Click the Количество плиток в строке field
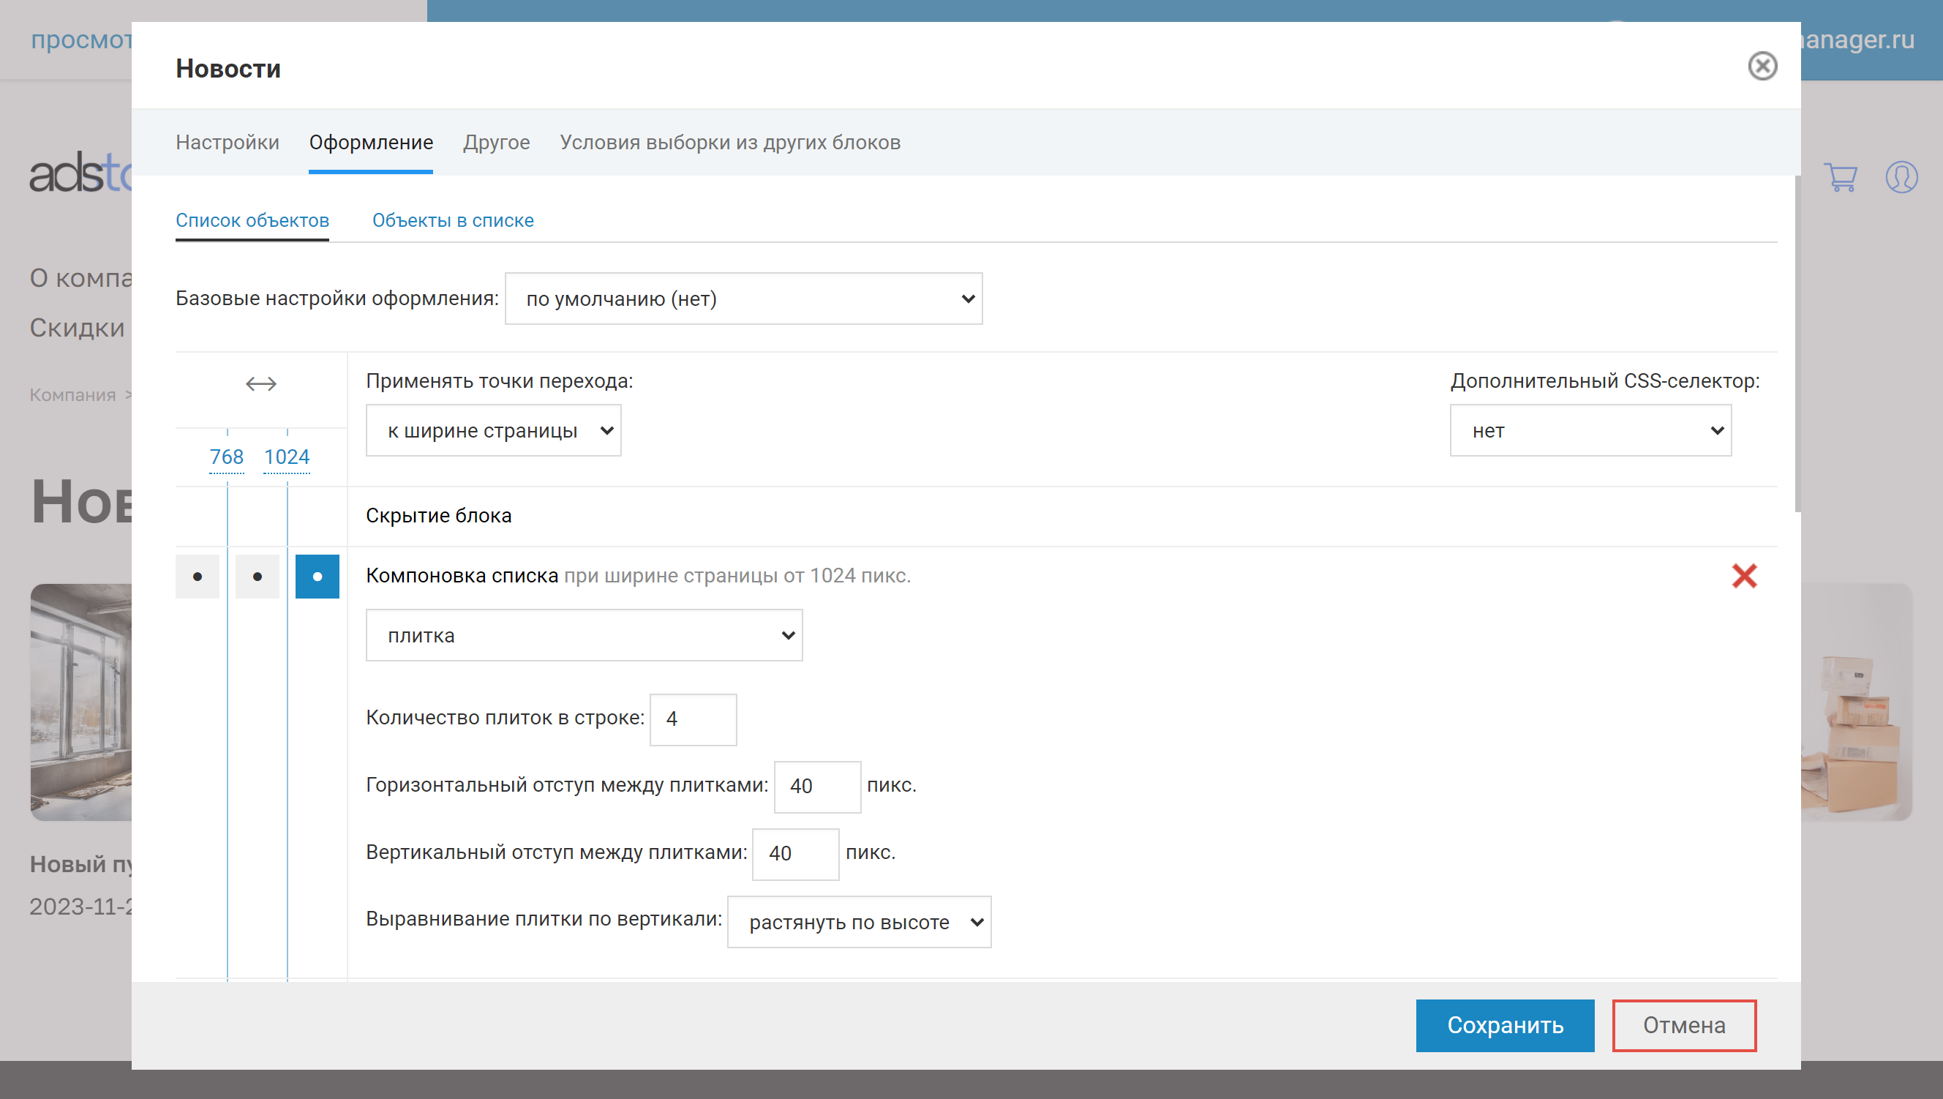The height and width of the screenshot is (1099, 1943). [x=693, y=719]
